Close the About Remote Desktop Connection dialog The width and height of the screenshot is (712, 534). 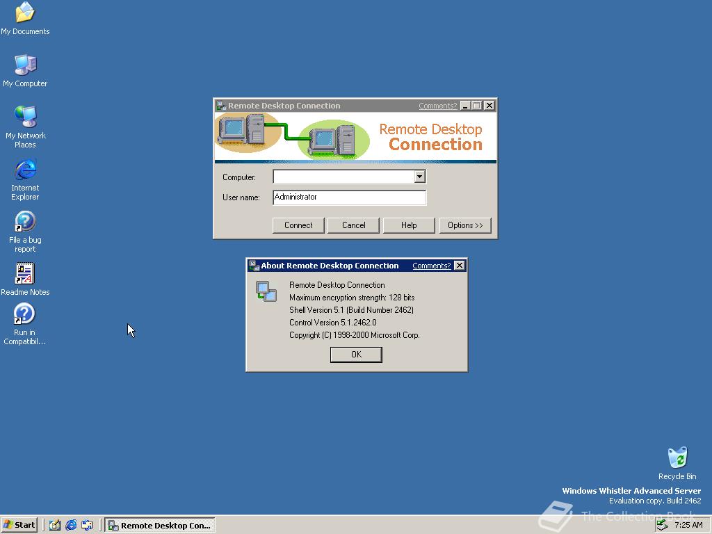tap(460, 266)
